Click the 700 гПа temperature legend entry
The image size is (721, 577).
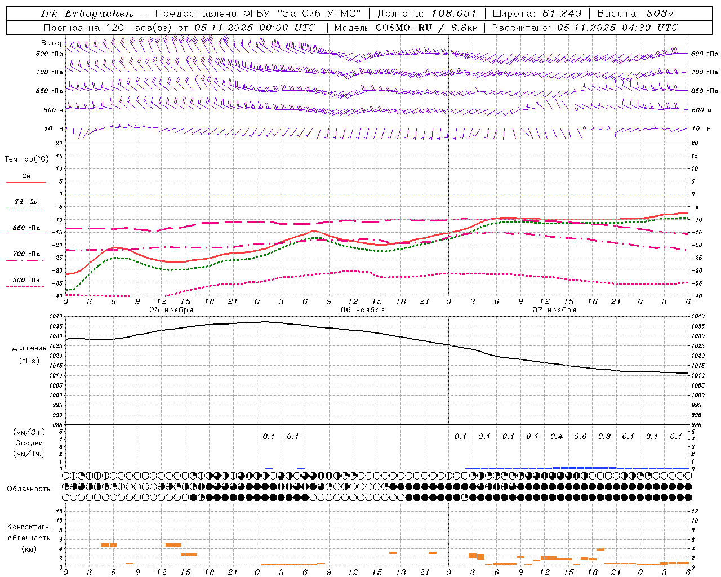[x=26, y=254]
